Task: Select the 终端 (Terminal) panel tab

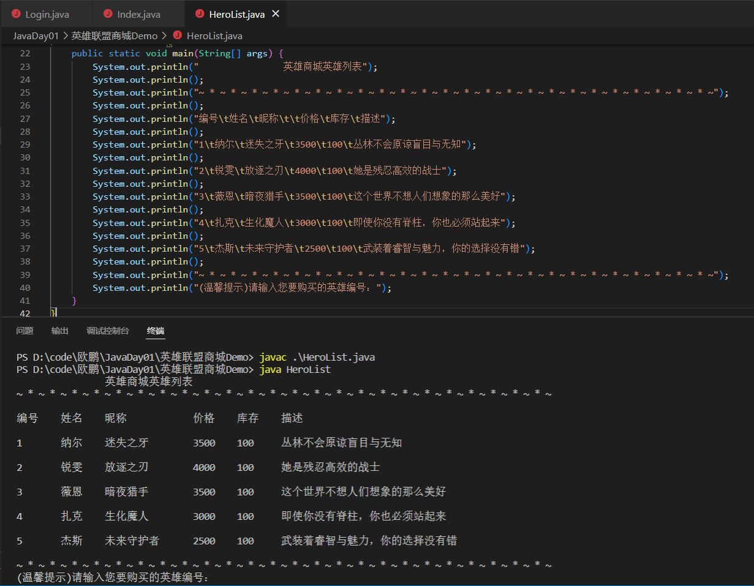Action: click(155, 331)
